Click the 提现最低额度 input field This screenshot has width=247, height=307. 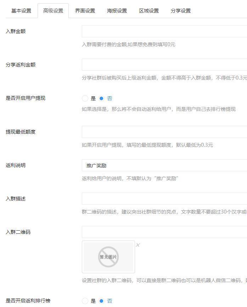pyautogui.click(x=164, y=132)
